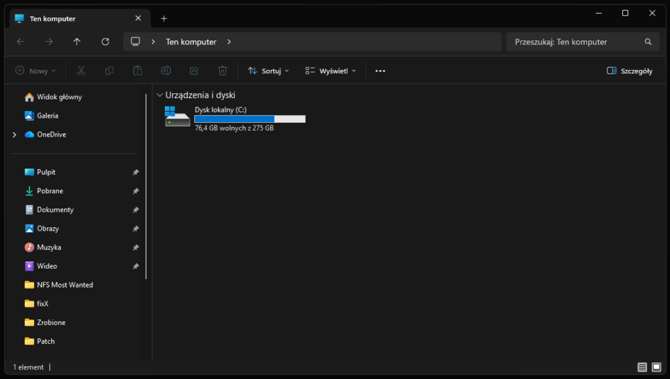Go up one folder level arrow
670x379 pixels.
click(77, 42)
